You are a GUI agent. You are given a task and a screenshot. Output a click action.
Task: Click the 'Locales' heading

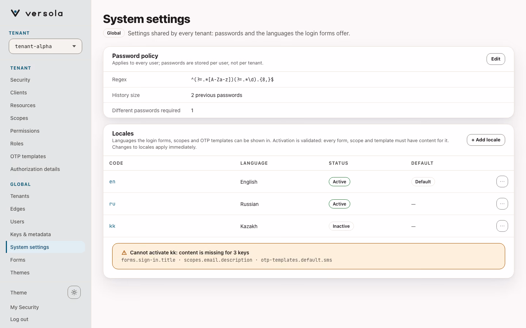click(123, 133)
